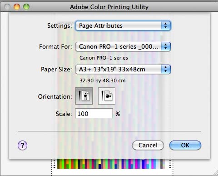Dismiss dialog with Cancel button
This screenshot has width=218, height=176.
point(148,145)
